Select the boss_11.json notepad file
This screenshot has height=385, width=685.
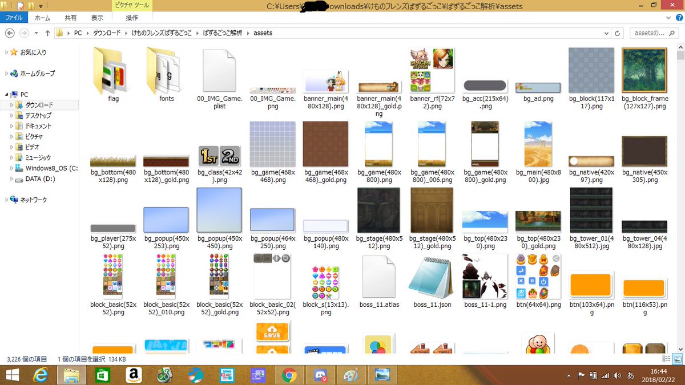pos(432,282)
